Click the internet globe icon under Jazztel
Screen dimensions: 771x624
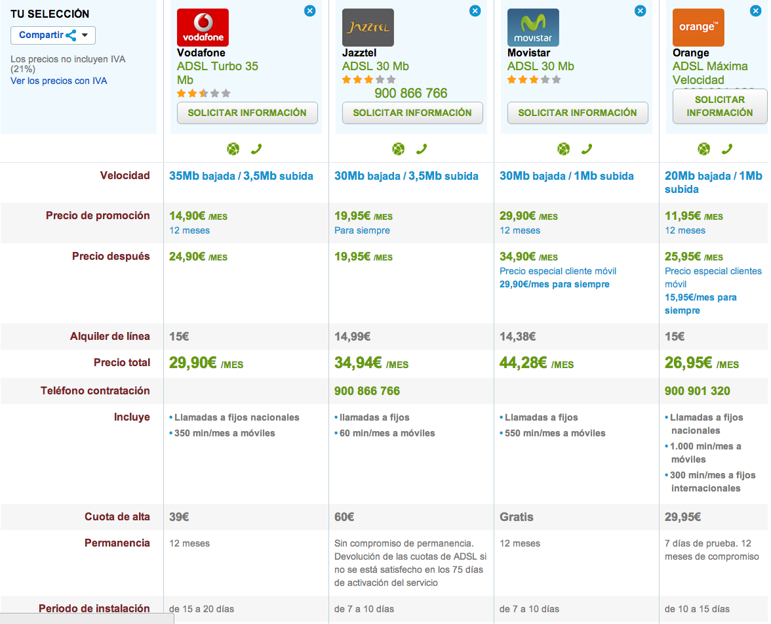pyautogui.click(x=399, y=148)
